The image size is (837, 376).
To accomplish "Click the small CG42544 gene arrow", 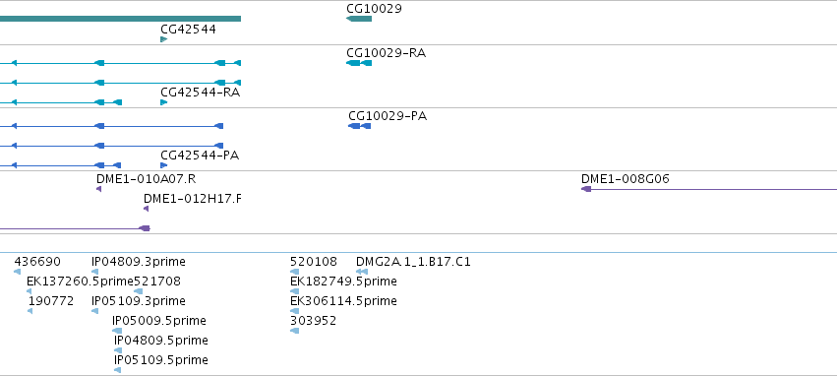I will click(x=164, y=39).
